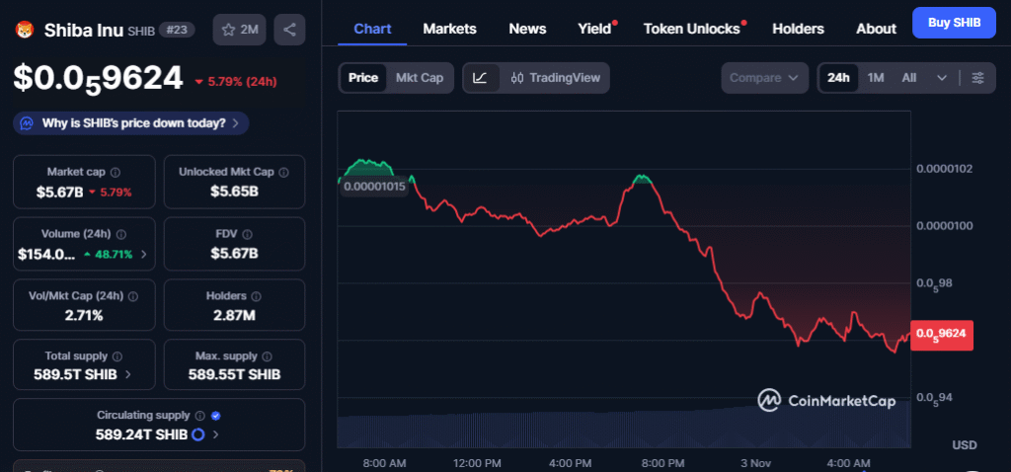Viewport: 1011px width, 472px height.
Task: Switch to the TradingView chart mode
Action: (555, 78)
